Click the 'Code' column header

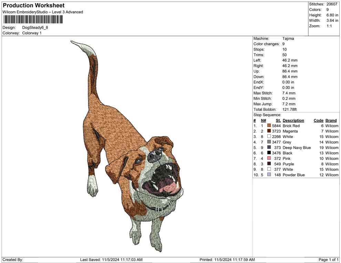click(x=319, y=120)
